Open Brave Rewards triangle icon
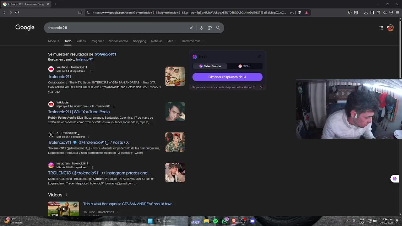Viewport: 402px width, 226px height. [307, 13]
